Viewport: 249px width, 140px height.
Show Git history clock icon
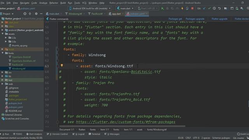[214, 9]
